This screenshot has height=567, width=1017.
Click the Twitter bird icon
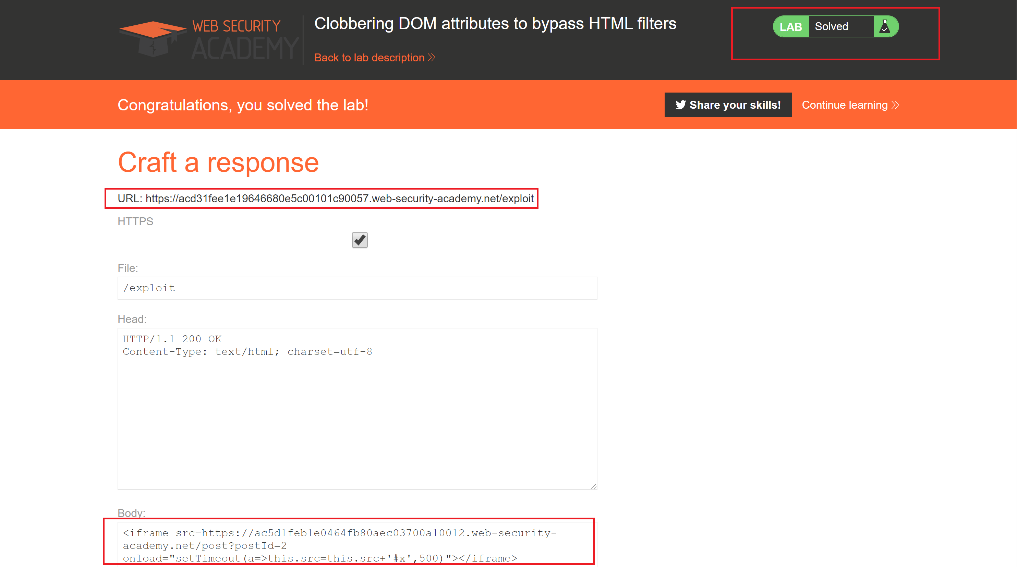(680, 105)
